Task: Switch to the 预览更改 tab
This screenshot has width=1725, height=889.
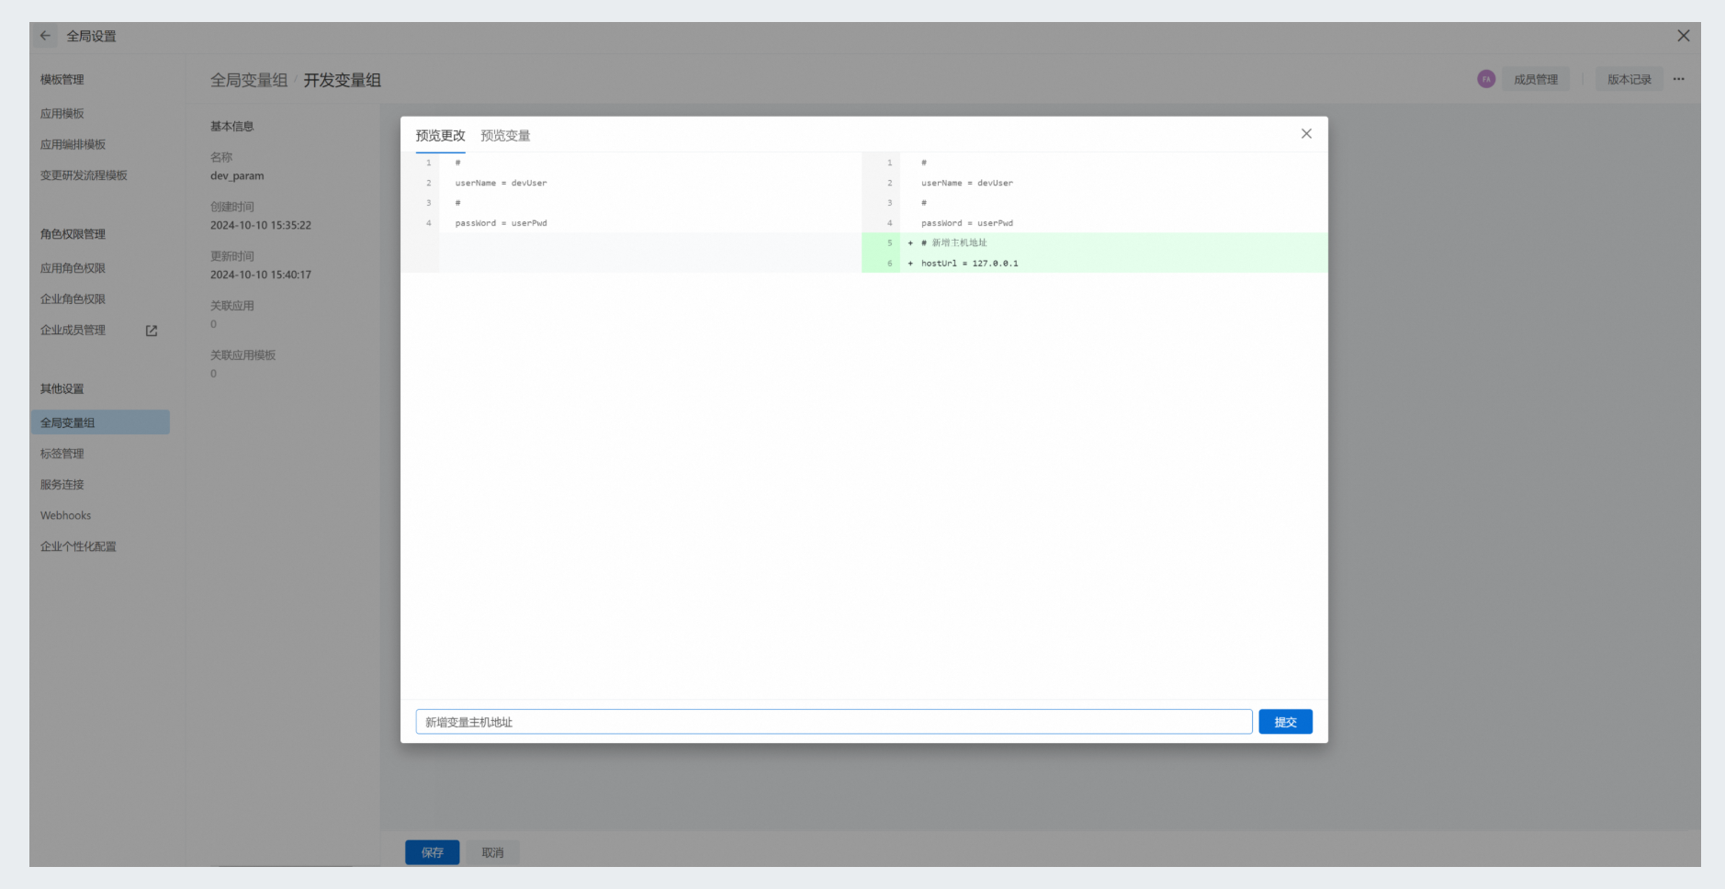Action: click(x=440, y=136)
